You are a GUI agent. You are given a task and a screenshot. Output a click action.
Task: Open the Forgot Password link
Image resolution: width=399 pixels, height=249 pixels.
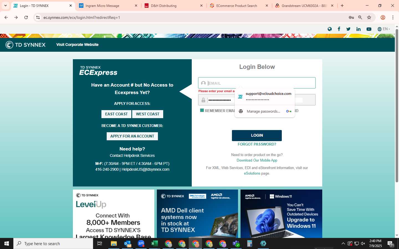257,144
